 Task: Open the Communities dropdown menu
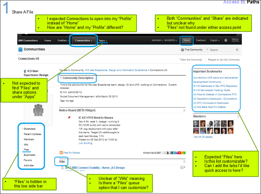tap(83, 41)
